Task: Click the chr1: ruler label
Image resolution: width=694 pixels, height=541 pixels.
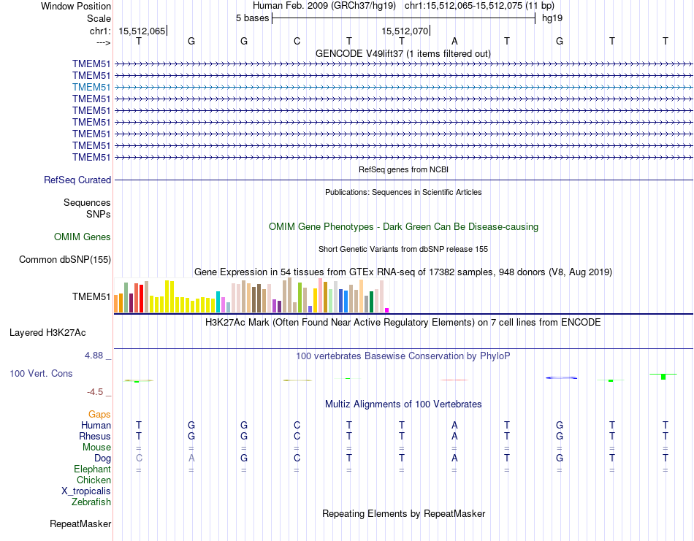Action: (x=100, y=31)
